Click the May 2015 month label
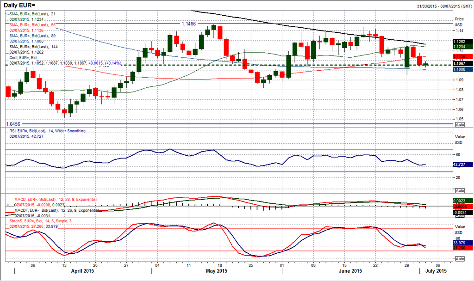 (217, 271)
